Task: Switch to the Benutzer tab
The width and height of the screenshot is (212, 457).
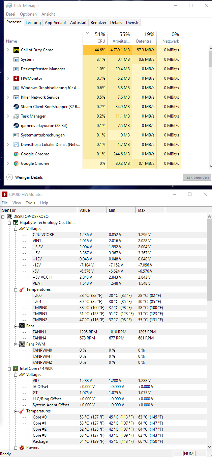Action: click(x=98, y=23)
